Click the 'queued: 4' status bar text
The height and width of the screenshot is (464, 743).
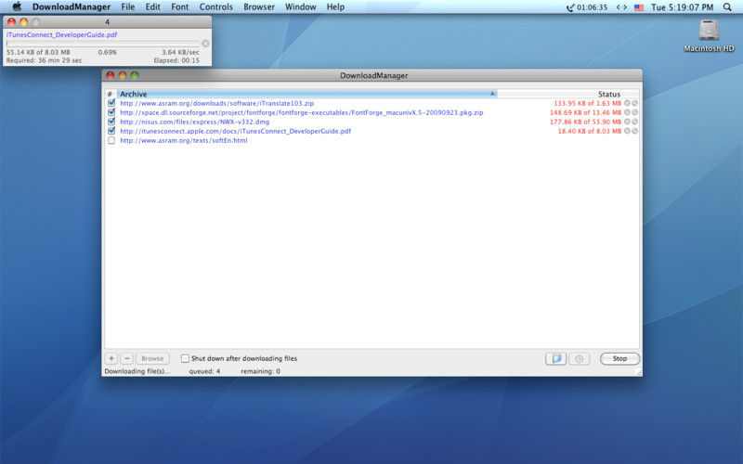204,371
